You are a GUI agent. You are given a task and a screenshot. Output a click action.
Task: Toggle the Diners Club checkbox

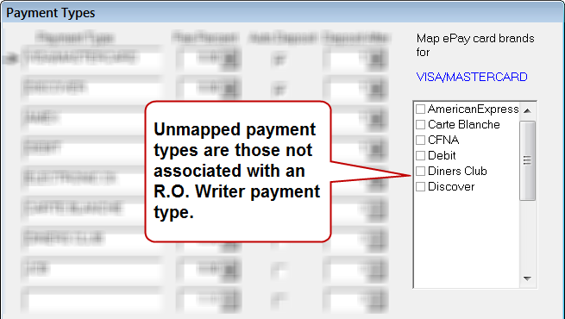tap(420, 171)
